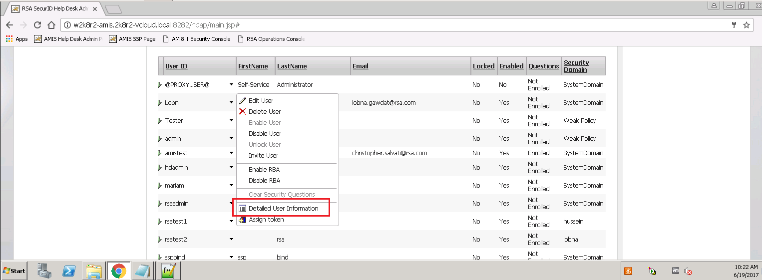The width and height of the screenshot is (762, 280).
Task: Open the AMIS Help Desk Admin bookmark
Action: pyautogui.click(x=67, y=39)
